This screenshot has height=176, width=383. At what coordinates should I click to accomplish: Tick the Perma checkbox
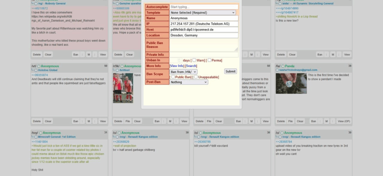pos(210,60)
